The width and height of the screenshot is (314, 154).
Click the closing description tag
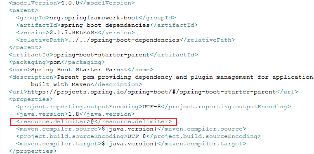(116, 84)
